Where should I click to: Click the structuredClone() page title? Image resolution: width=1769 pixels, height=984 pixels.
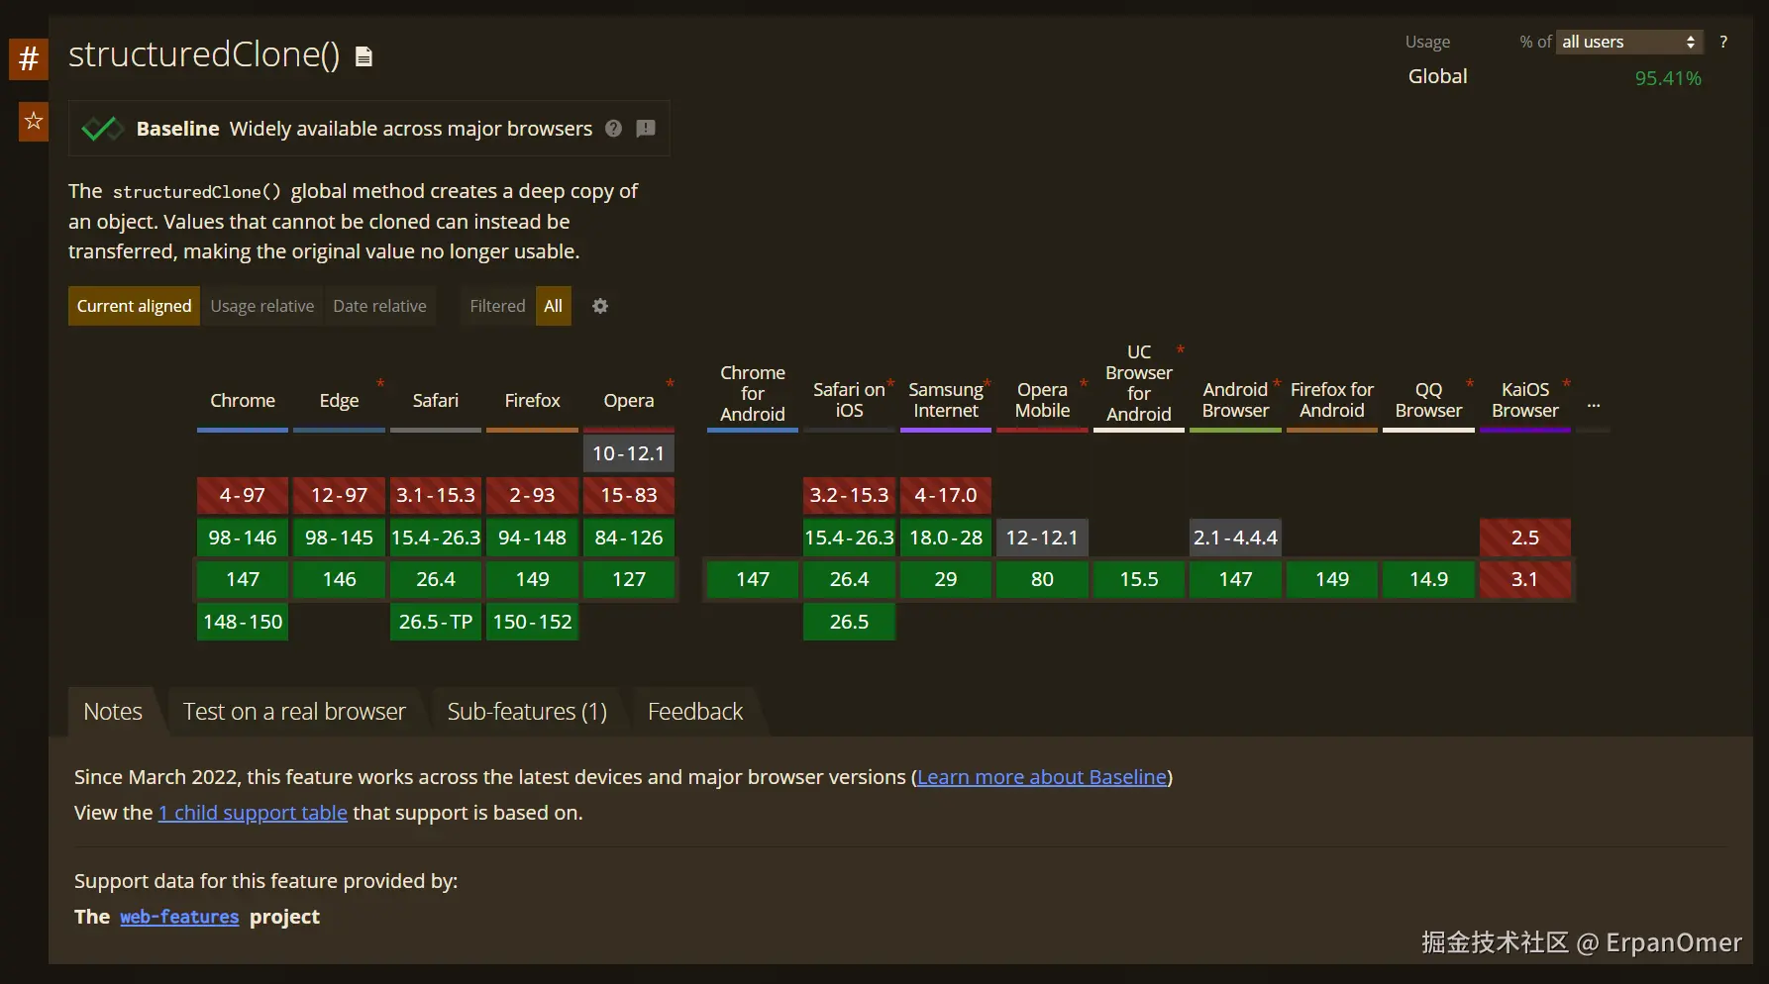(x=204, y=54)
